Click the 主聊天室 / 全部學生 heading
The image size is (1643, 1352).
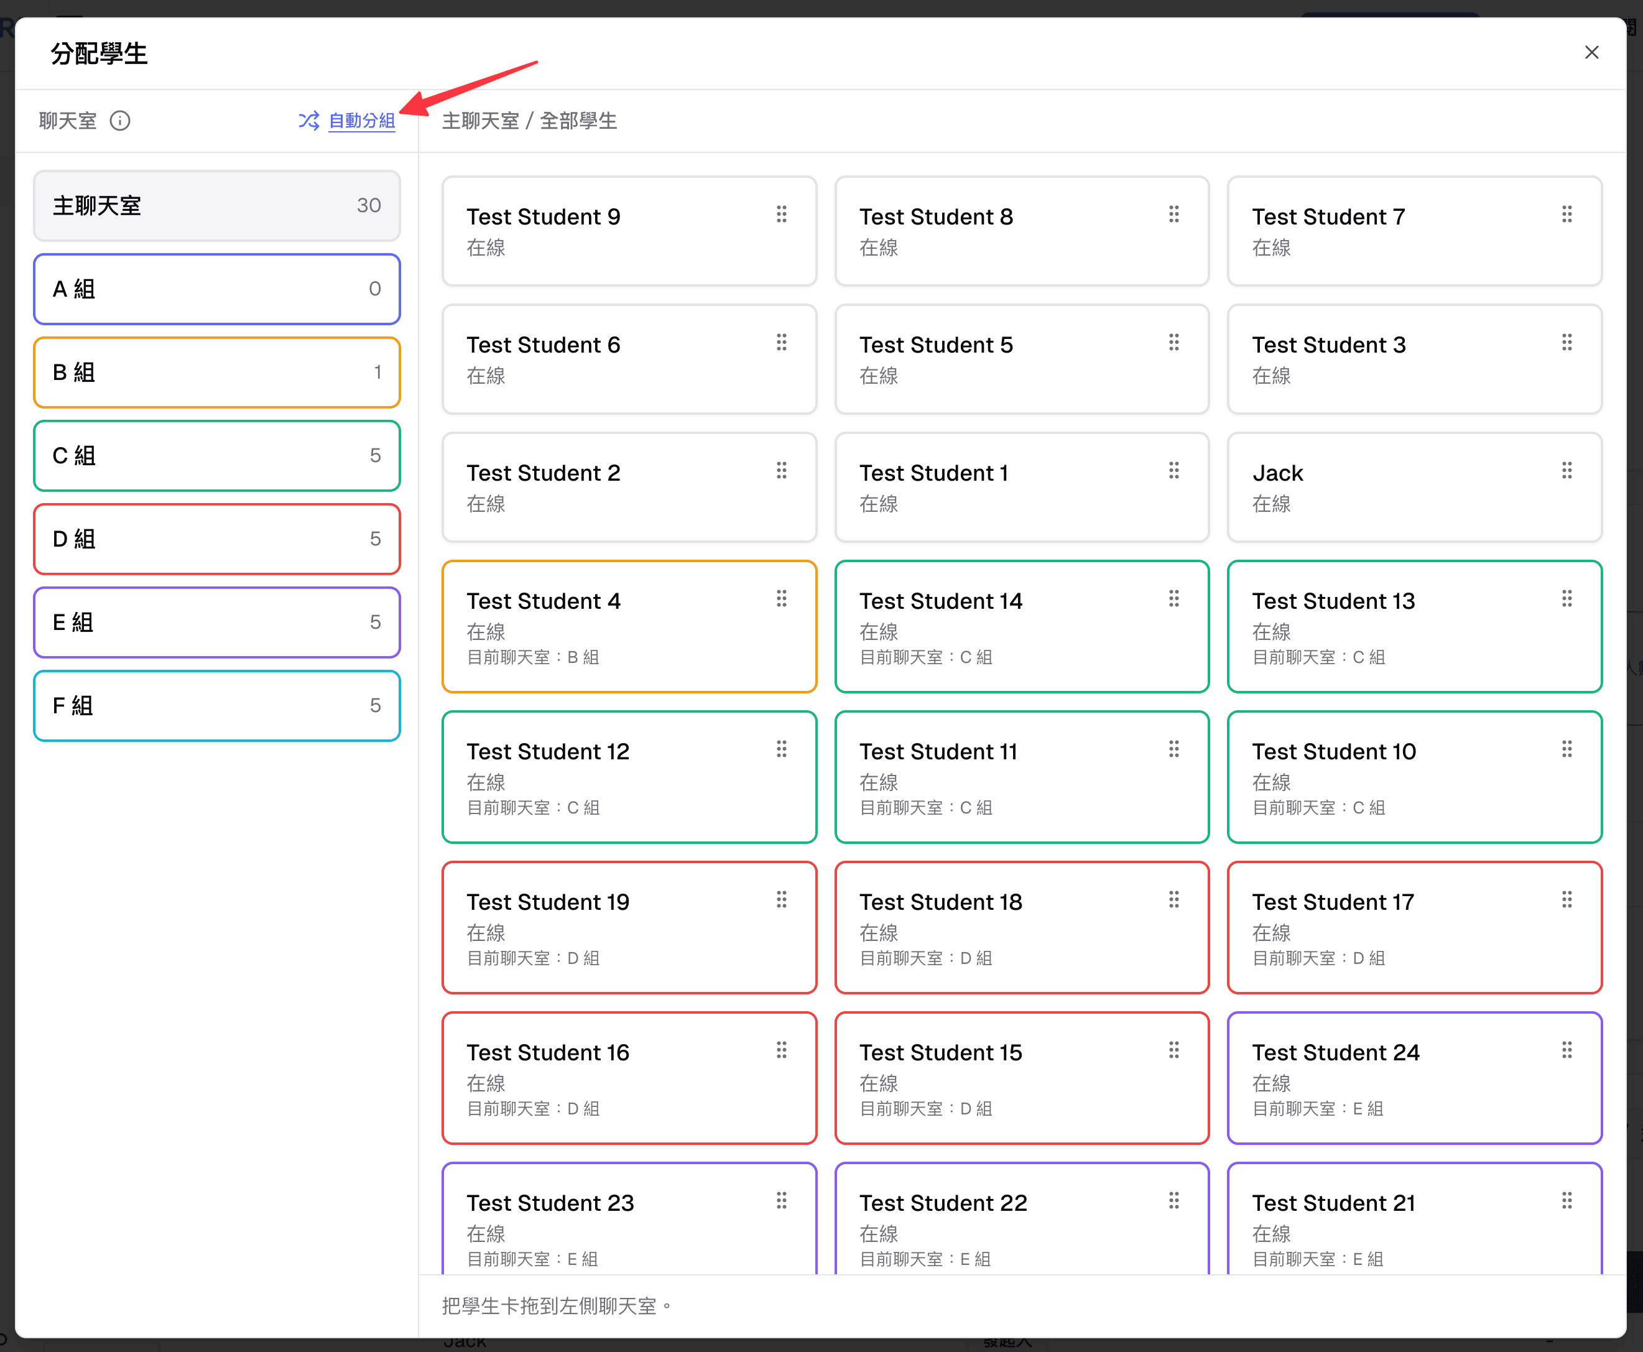tap(529, 121)
